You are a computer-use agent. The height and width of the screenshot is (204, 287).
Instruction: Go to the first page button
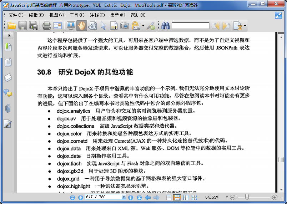tap(72, 198)
